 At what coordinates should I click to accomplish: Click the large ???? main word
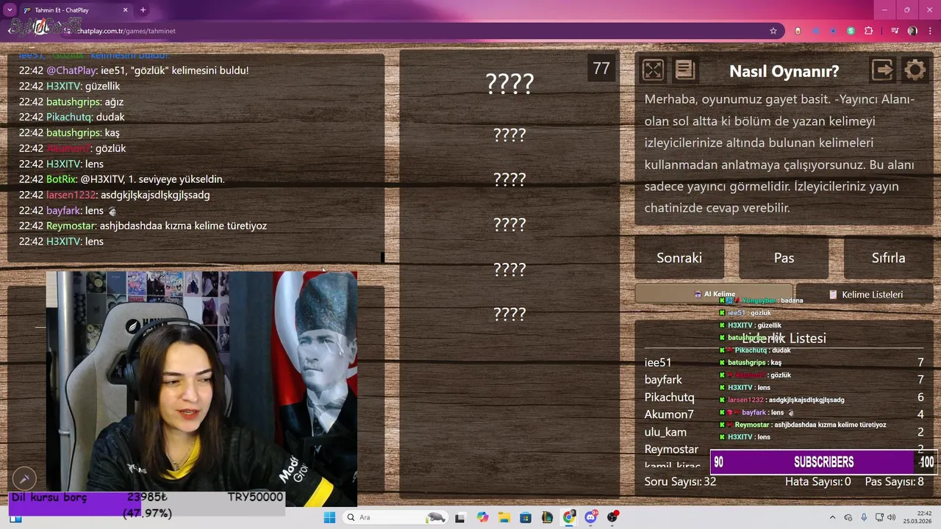click(x=509, y=84)
